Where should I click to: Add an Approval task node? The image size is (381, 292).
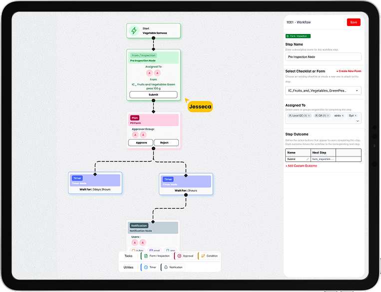tap(185, 255)
